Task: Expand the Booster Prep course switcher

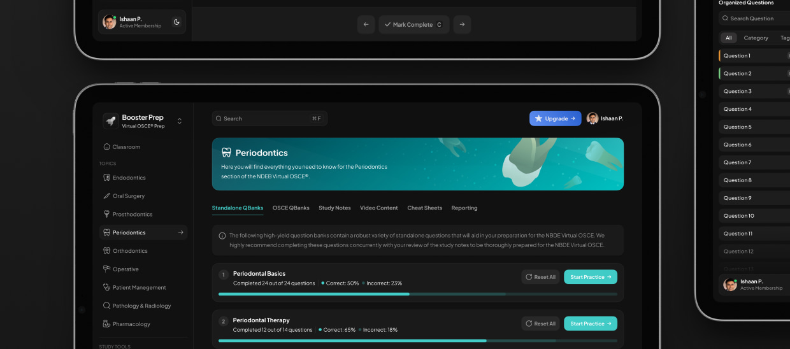Action: coord(180,121)
